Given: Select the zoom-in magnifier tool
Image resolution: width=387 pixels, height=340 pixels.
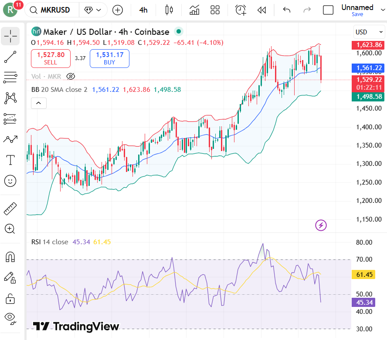Looking at the screenshot, I should (10, 229).
